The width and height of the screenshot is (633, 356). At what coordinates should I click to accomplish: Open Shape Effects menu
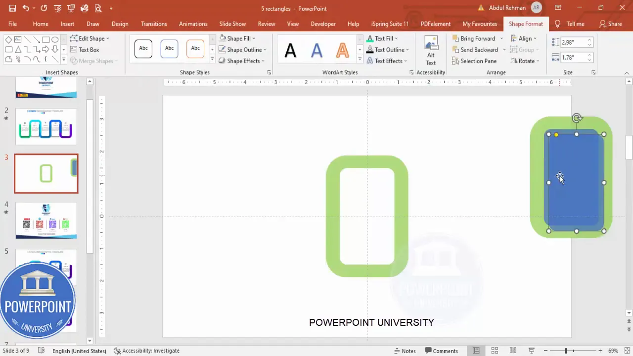pos(241,61)
